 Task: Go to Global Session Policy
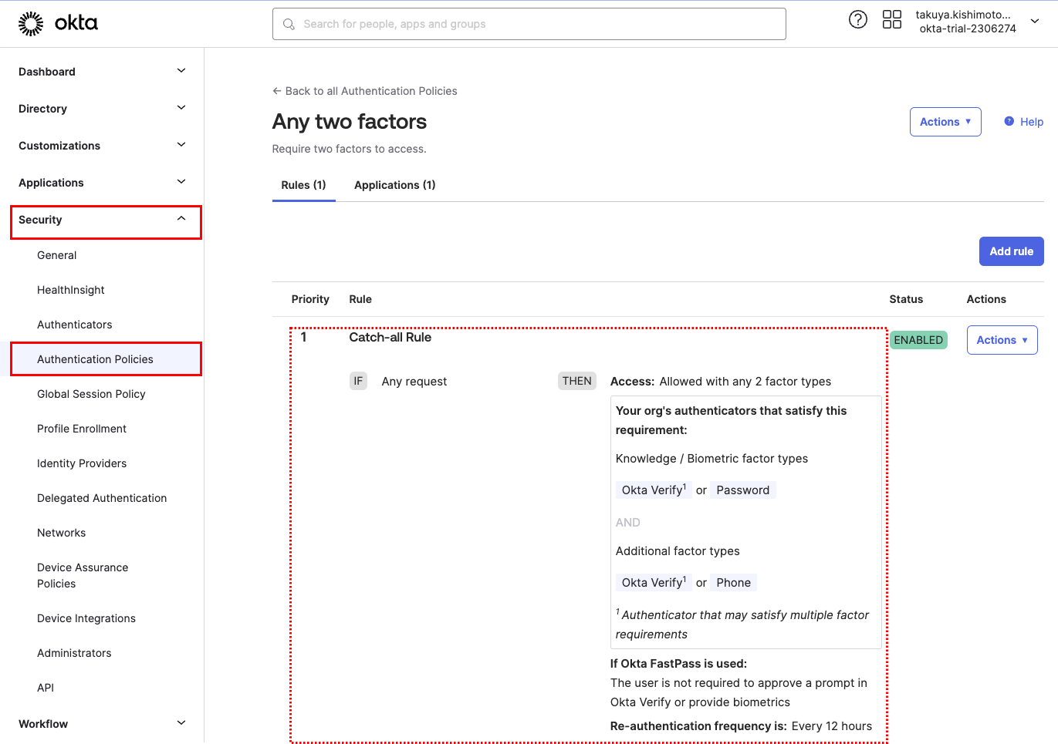(x=91, y=394)
